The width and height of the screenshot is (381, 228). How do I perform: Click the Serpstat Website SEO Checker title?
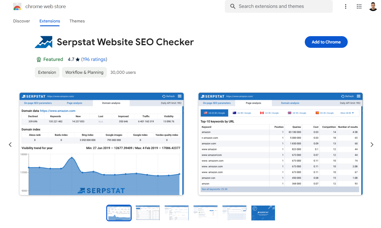click(x=125, y=42)
